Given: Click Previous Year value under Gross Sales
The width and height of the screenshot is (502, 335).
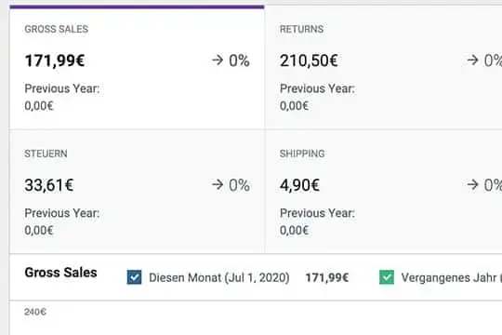Looking at the screenshot, I should pyautogui.click(x=39, y=106).
